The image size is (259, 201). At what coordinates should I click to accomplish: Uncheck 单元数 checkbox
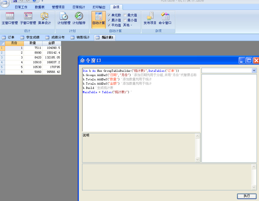(x=109, y=15)
